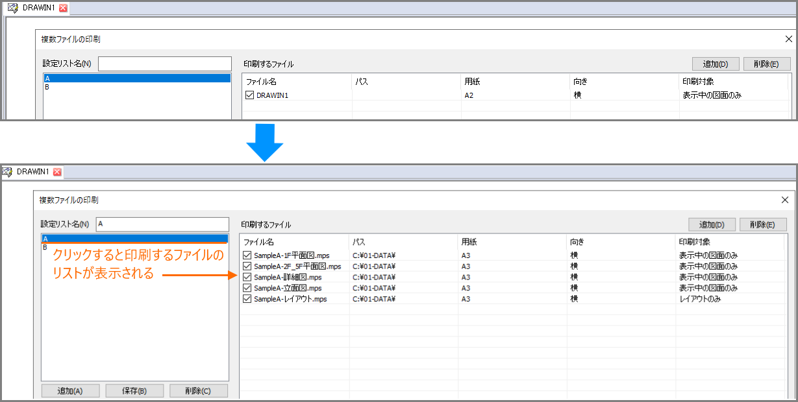This screenshot has height=402, width=798.
Task: Click the 設定リスト名 input field containing A
Action: point(162,224)
